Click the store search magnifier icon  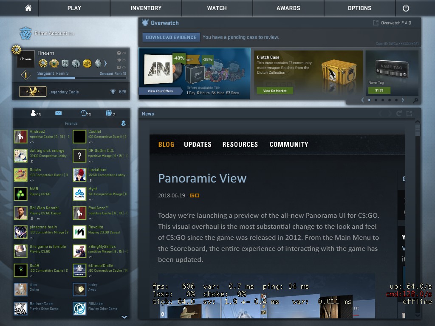point(415,101)
